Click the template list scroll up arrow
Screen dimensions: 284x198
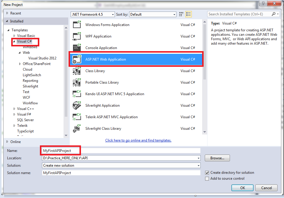point(205,22)
